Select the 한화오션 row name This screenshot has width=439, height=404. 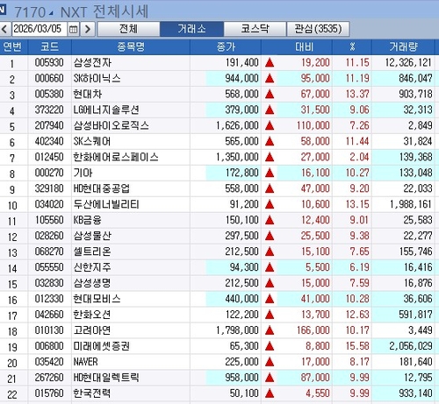tap(92, 315)
